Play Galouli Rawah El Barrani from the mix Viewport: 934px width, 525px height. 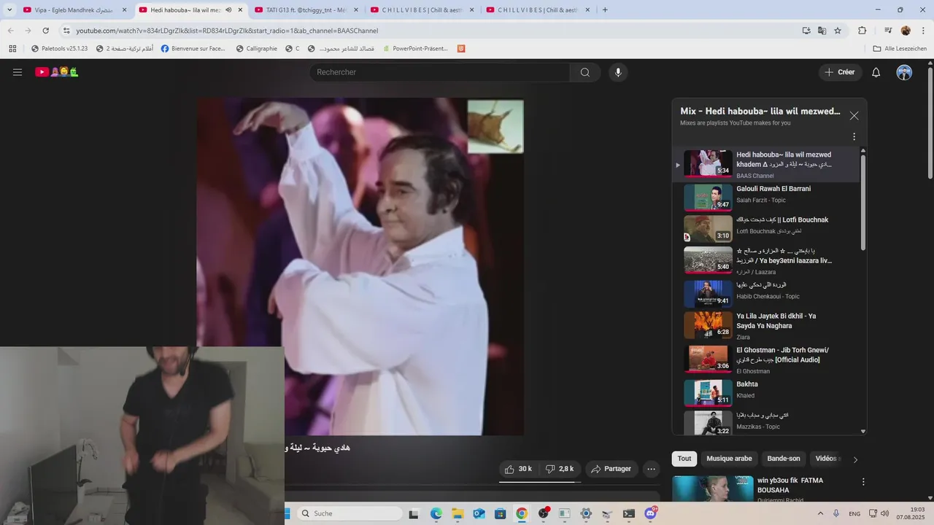point(766,196)
